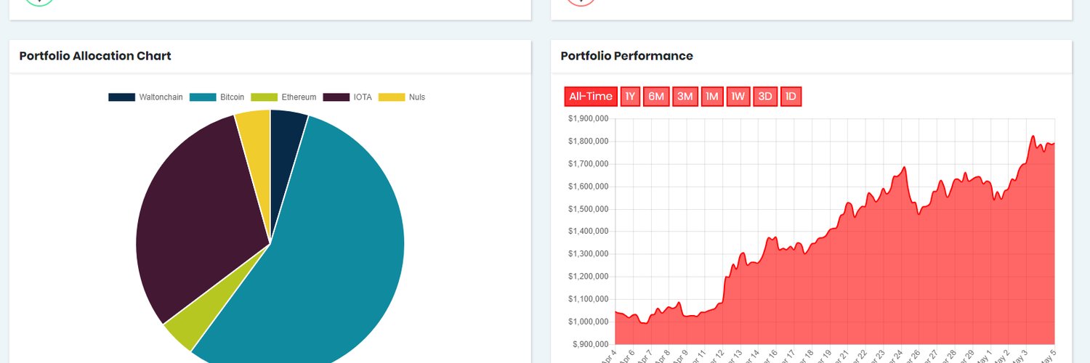Toggle Ethereum legend swatch
The width and height of the screenshot is (1090, 363).
[x=264, y=97]
